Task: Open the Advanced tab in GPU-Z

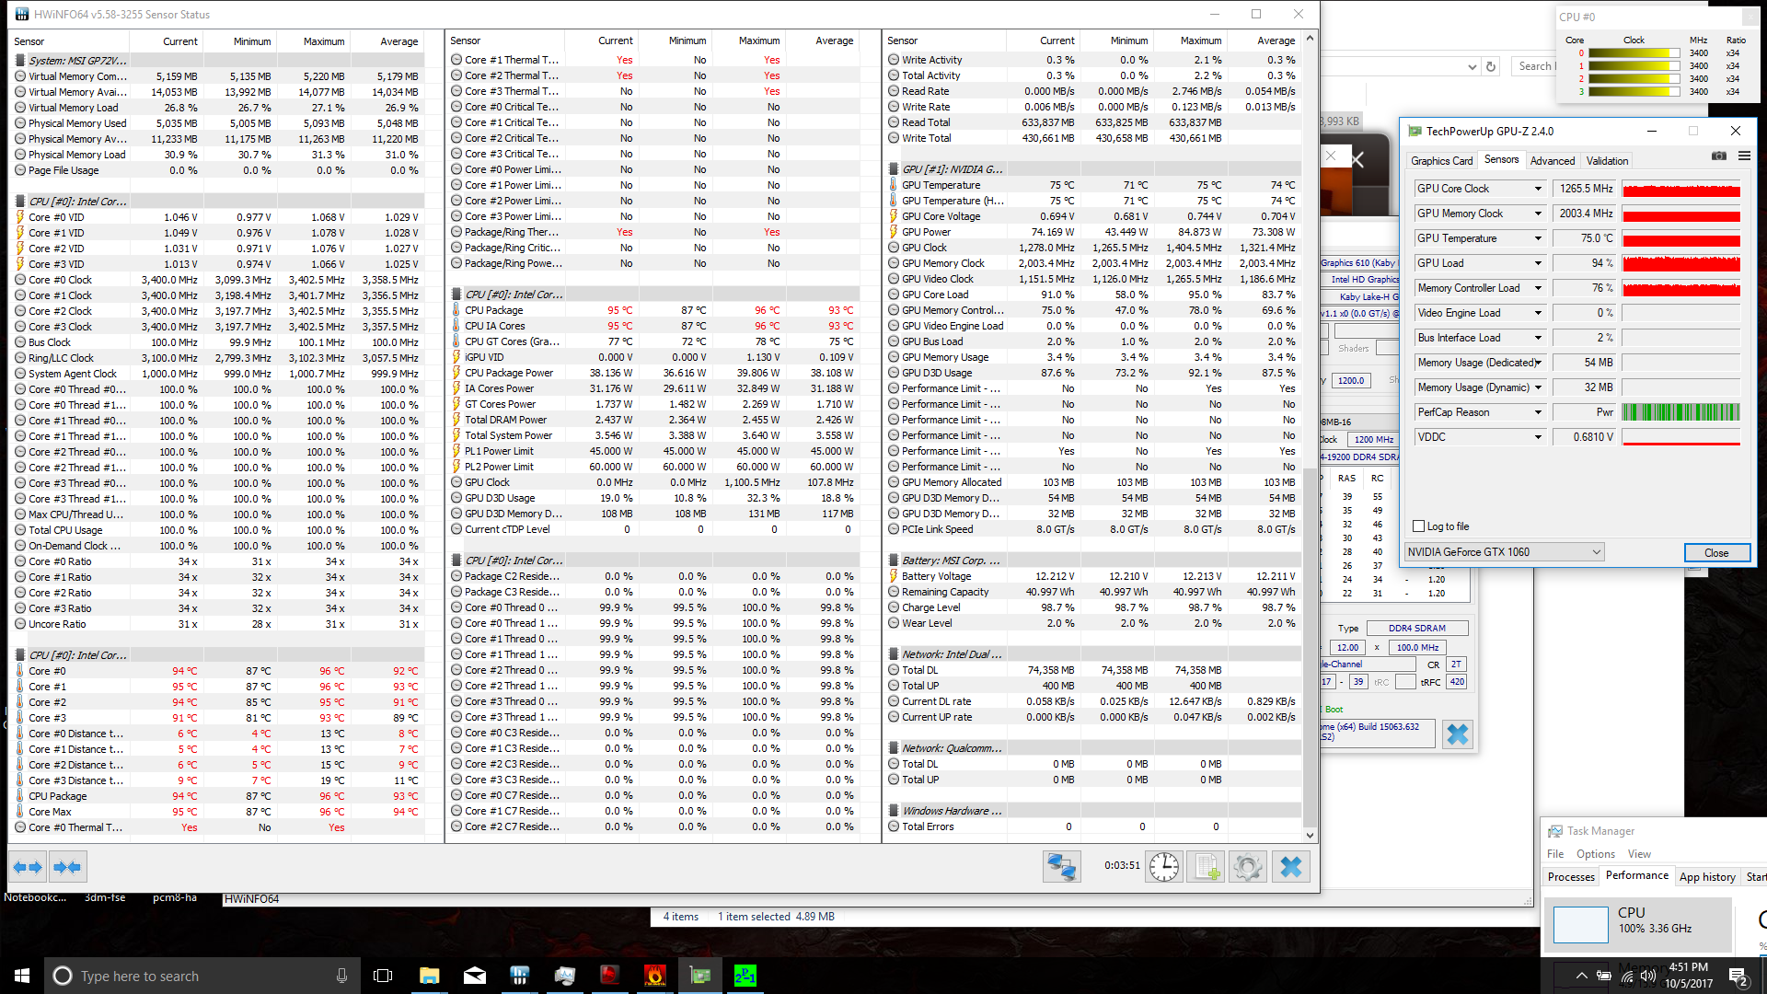Action: point(1552,160)
